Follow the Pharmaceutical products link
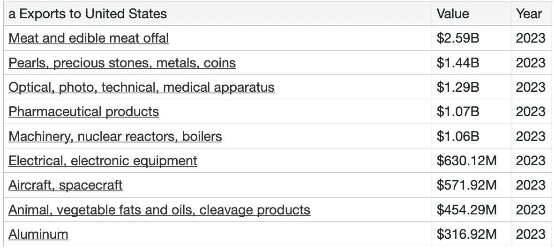The width and height of the screenshot is (554, 250). click(x=83, y=112)
